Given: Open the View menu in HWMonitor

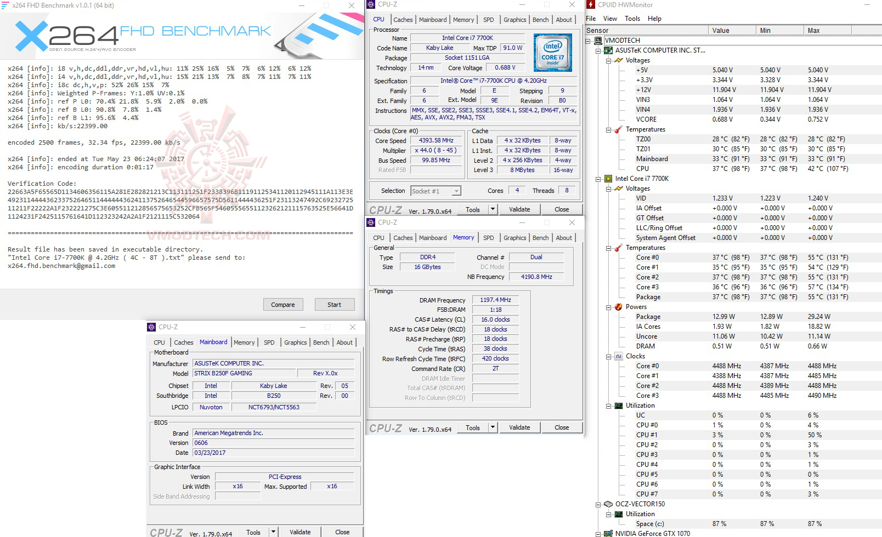Looking at the screenshot, I should pyautogui.click(x=610, y=19).
